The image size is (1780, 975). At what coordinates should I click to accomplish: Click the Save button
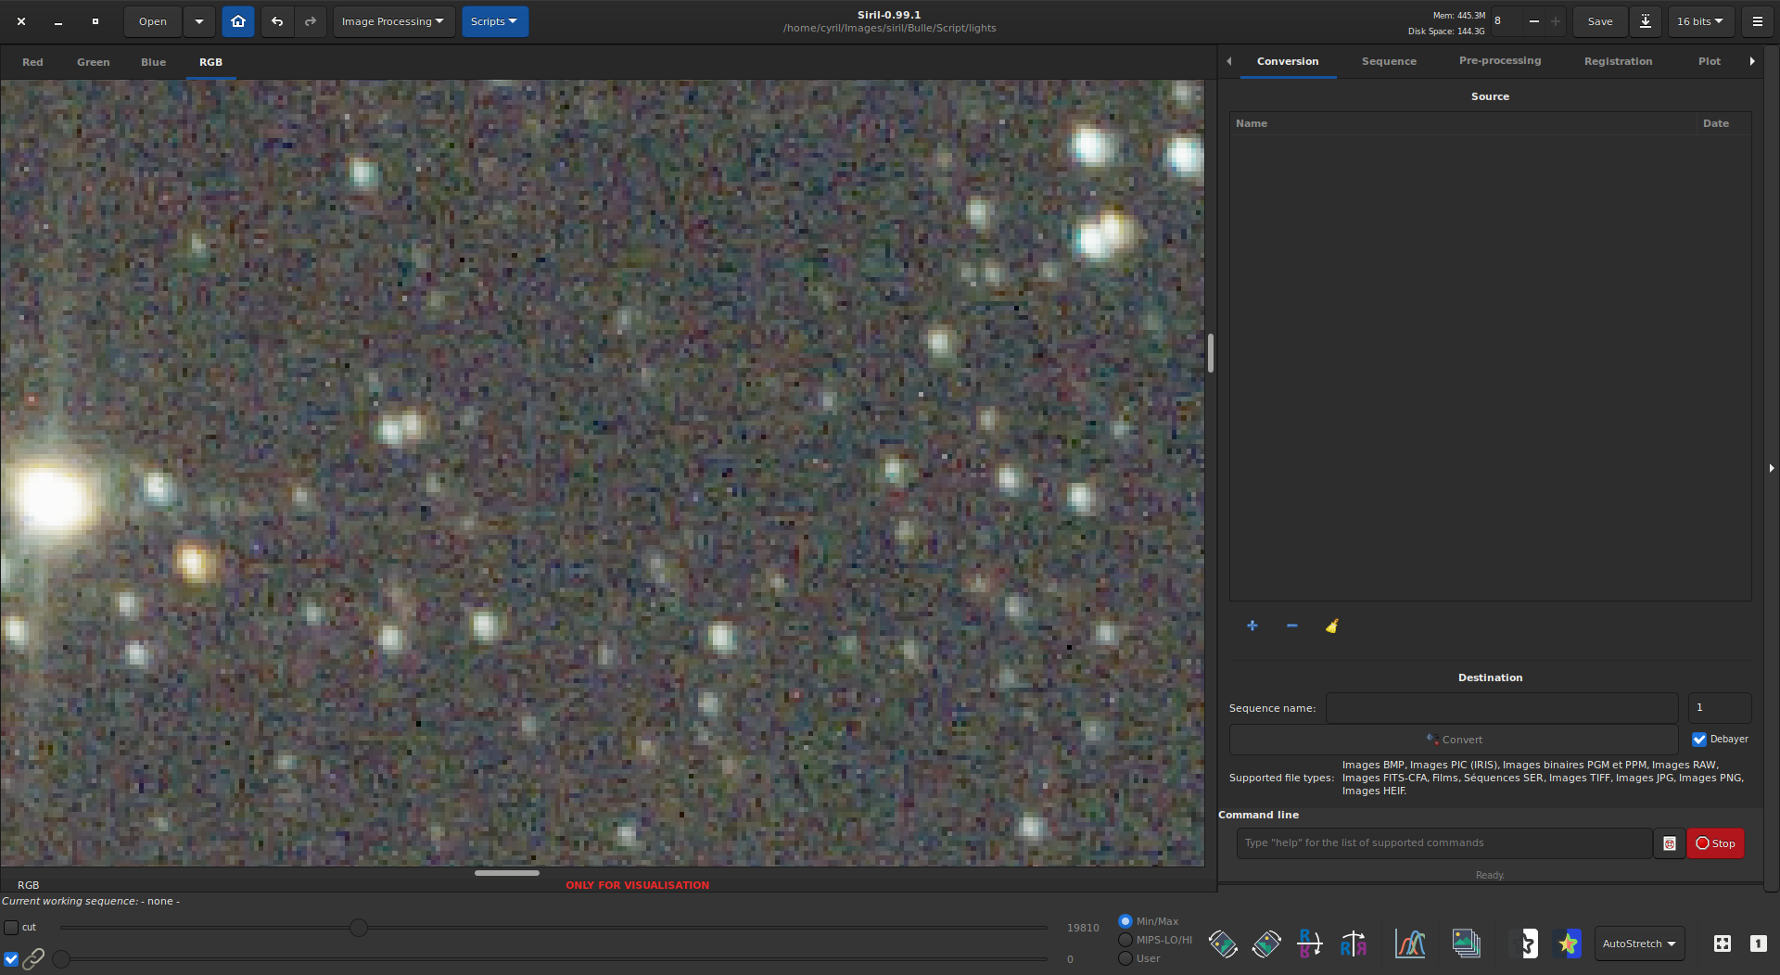[1600, 21]
